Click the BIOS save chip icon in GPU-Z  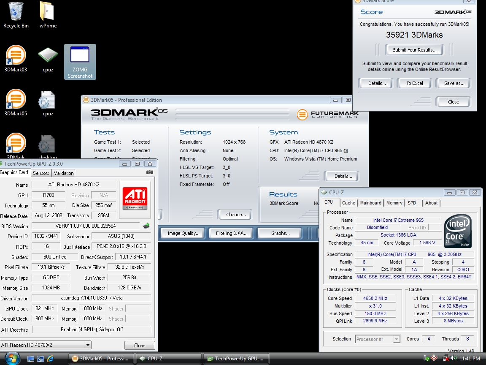146,226
